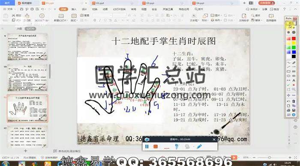Toggle bold B formatting in ribbon
The width and height of the screenshot is (300, 166).
click(95, 20)
